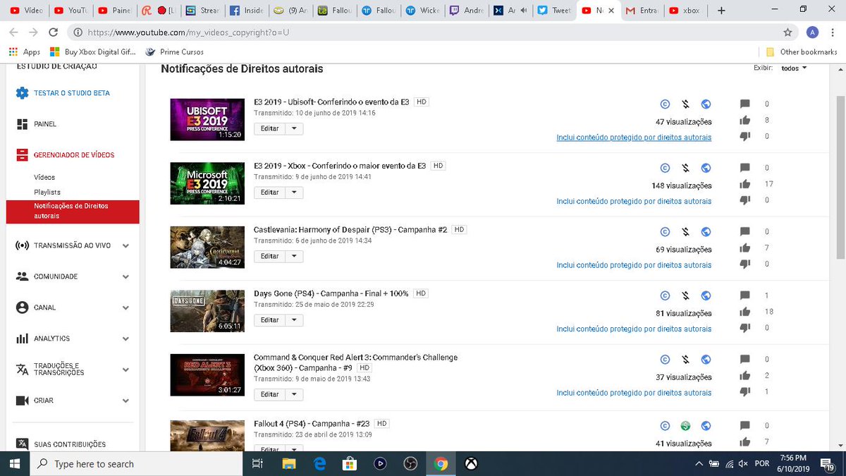Expand the Canal section

pyautogui.click(x=125, y=308)
